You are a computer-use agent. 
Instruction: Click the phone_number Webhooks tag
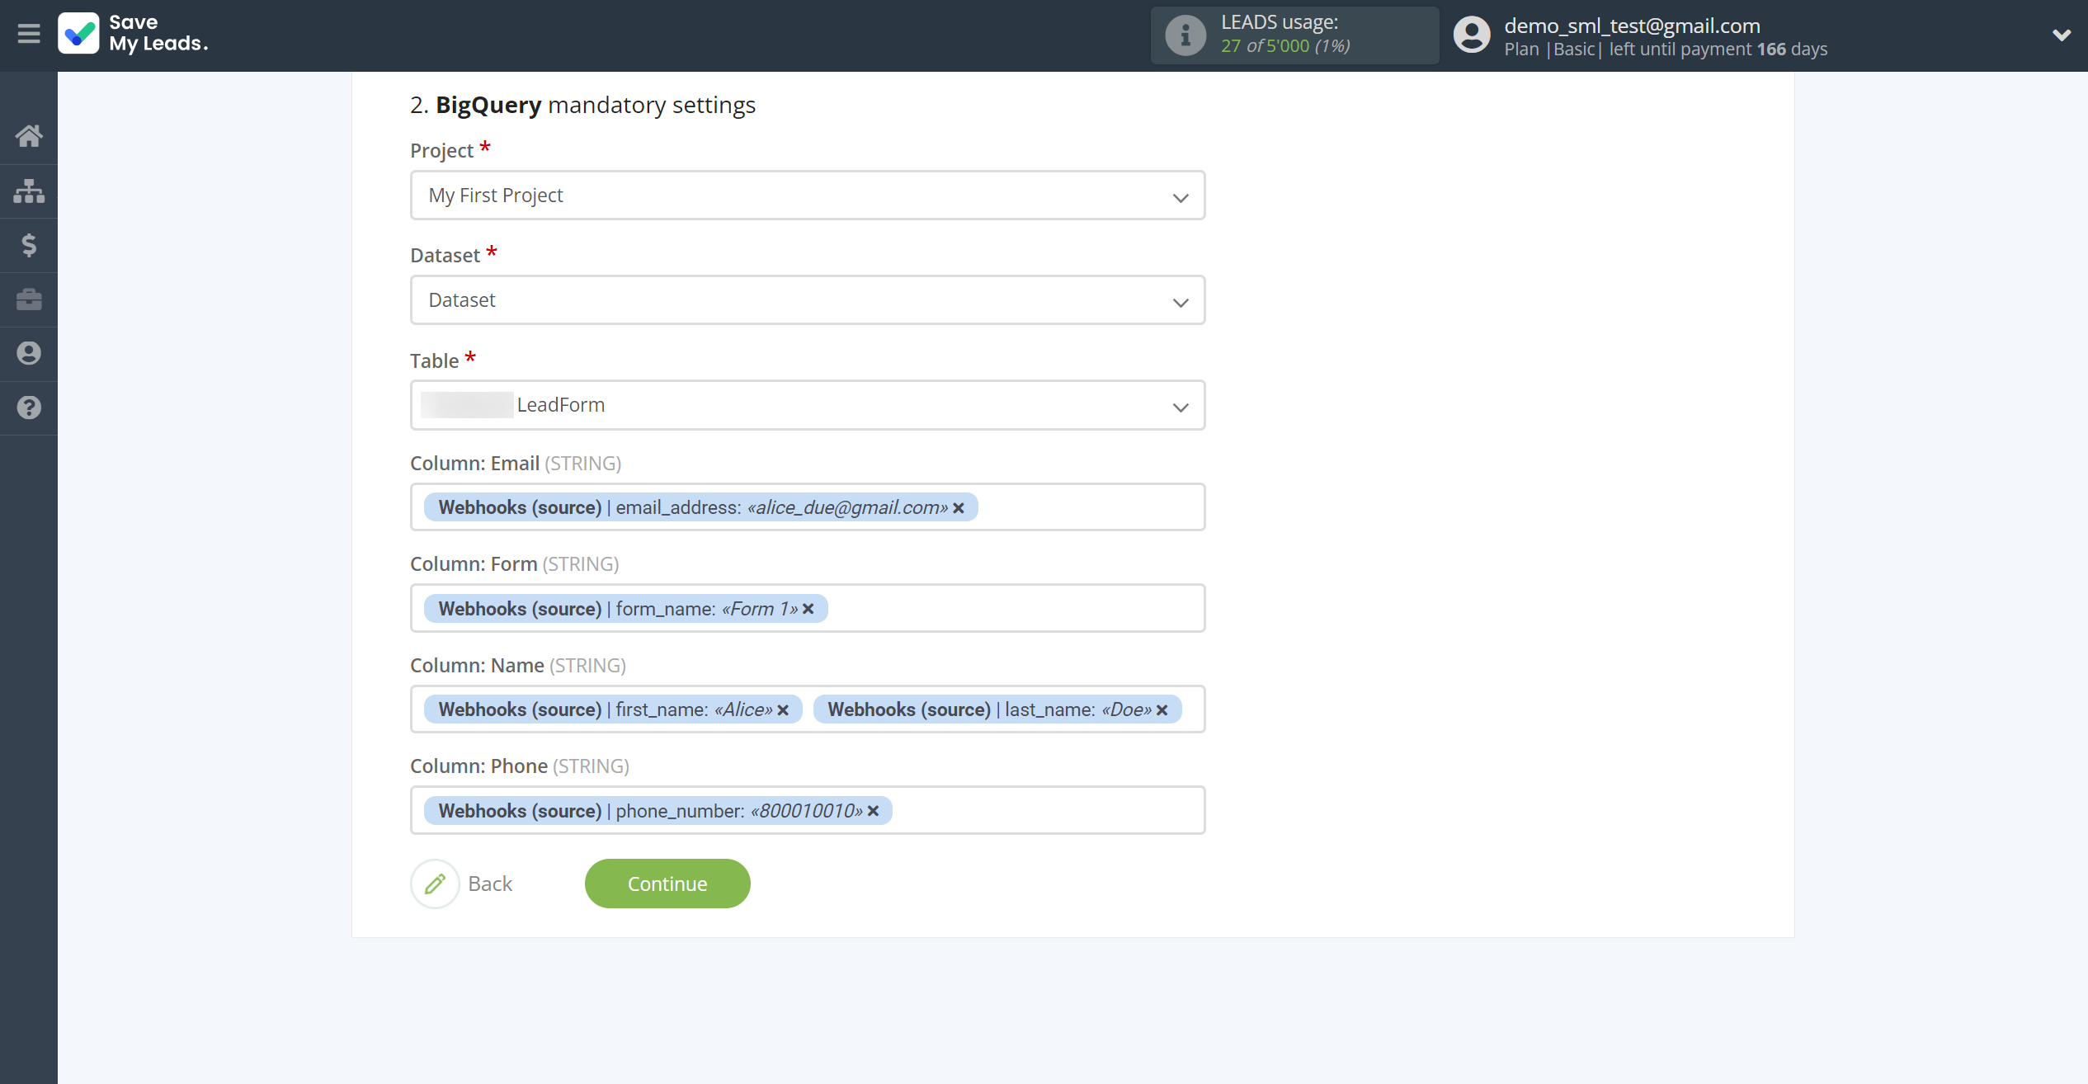click(x=658, y=811)
